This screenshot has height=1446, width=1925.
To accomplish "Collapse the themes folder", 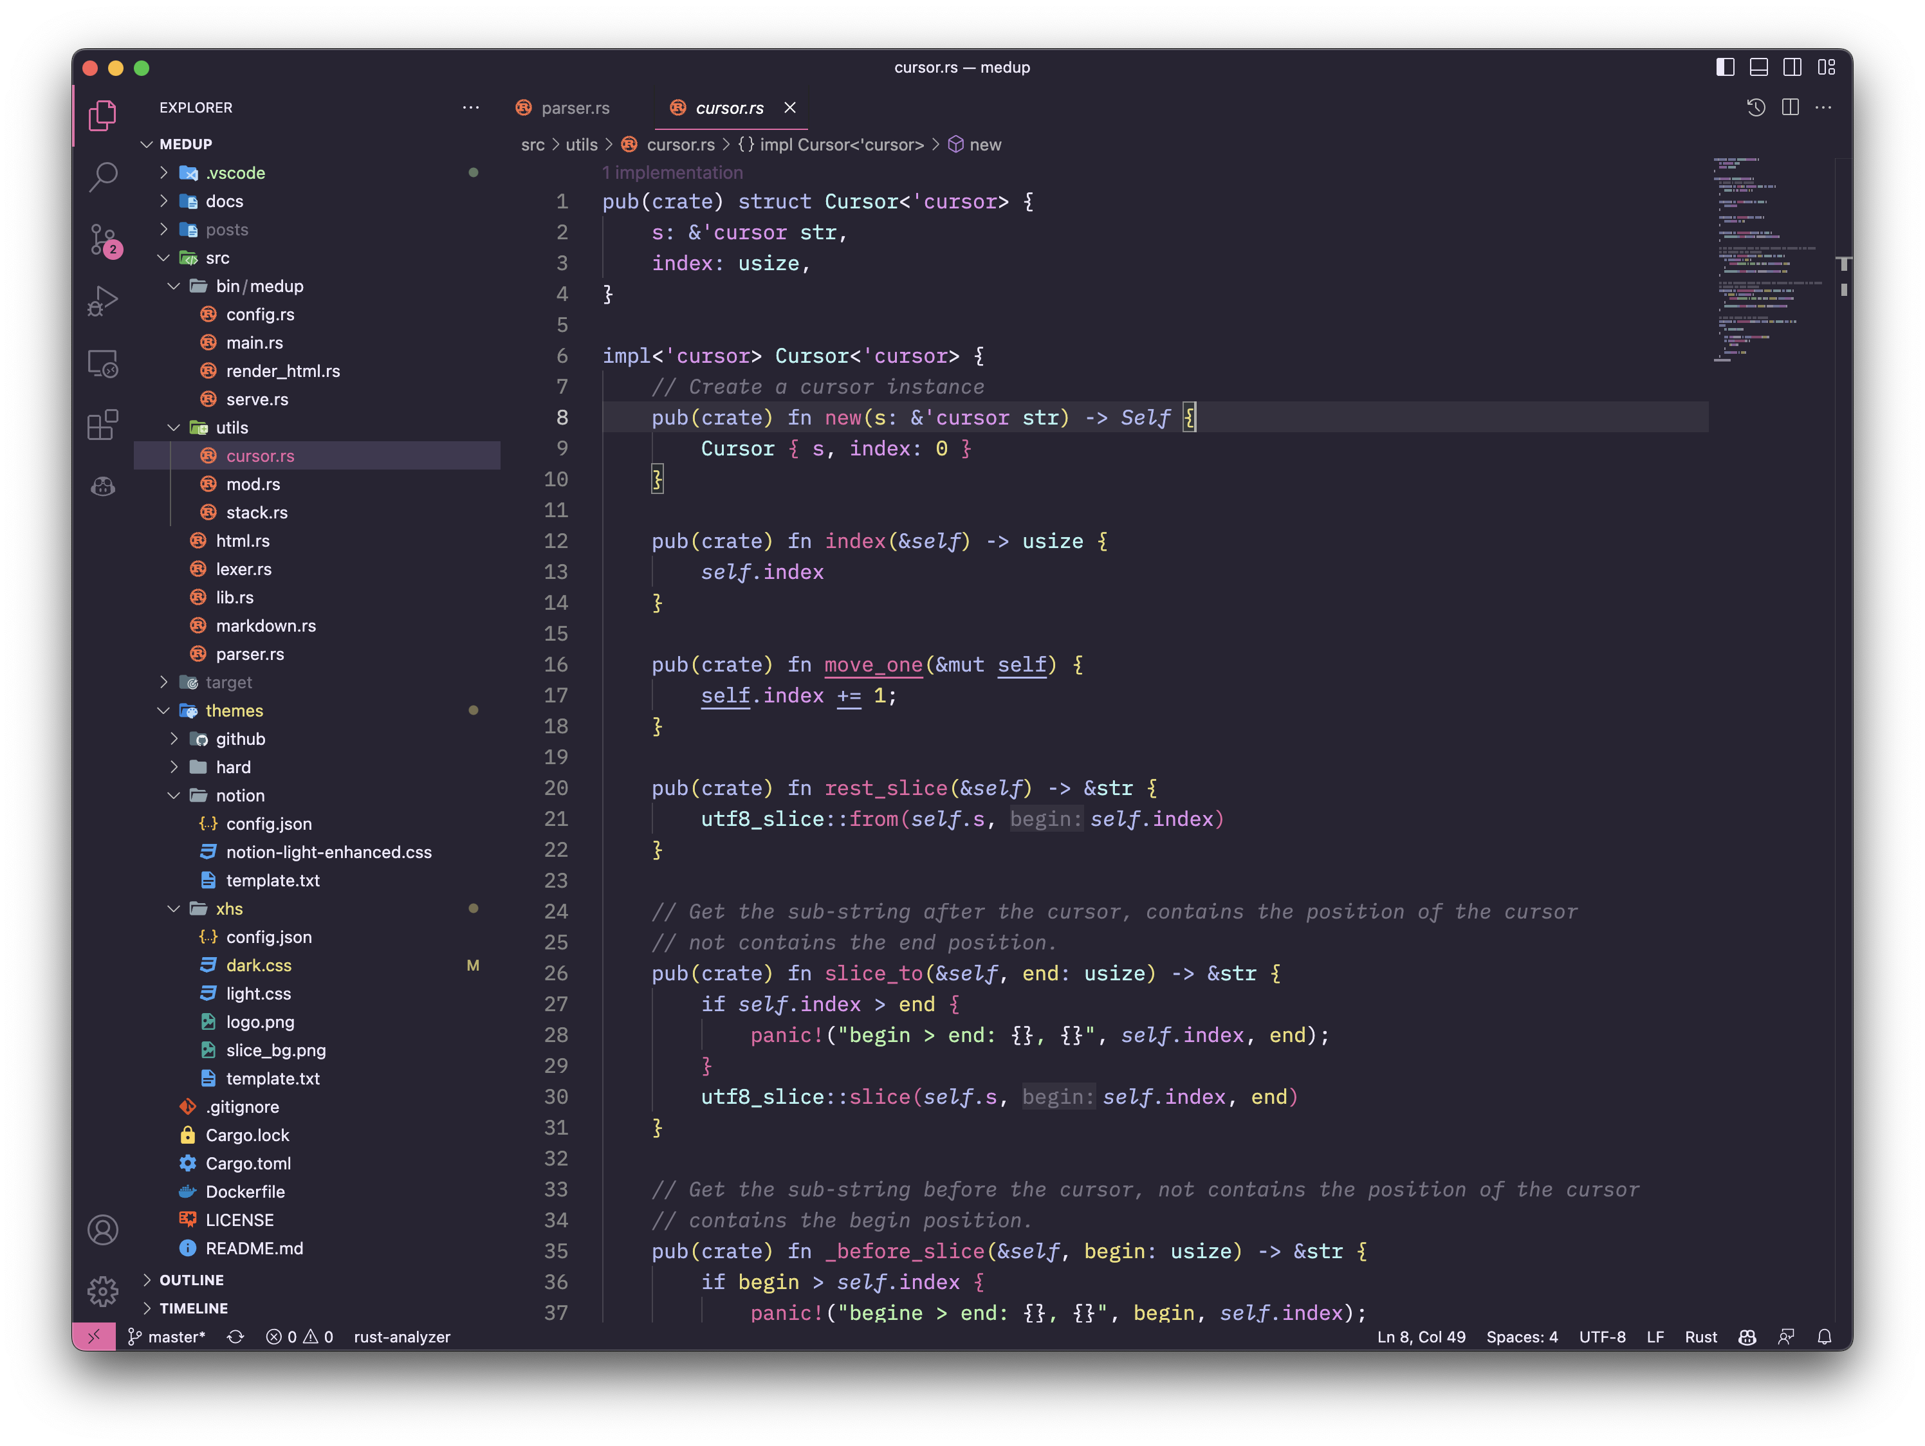I will [234, 711].
